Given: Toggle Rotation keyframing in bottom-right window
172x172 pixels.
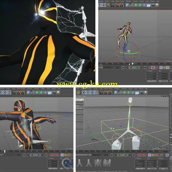Looking at the screenshot, I should pyautogui.click(x=156, y=155).
